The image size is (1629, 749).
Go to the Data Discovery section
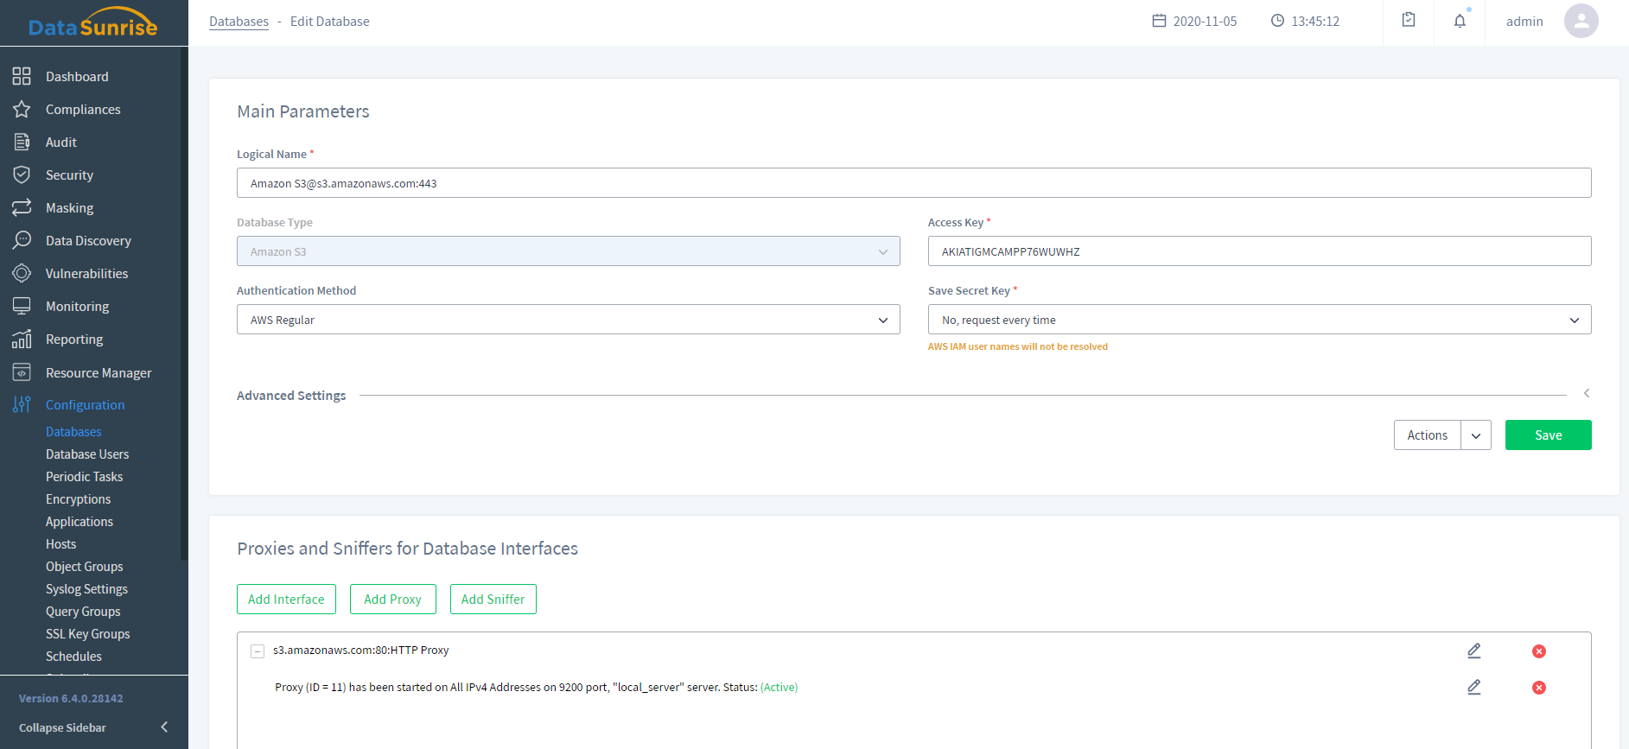[x=88, y=241]
